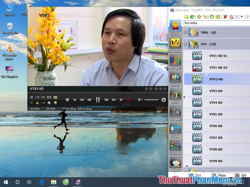Click the trash bin clear-list toolbar icon

[x=231, y=17]
